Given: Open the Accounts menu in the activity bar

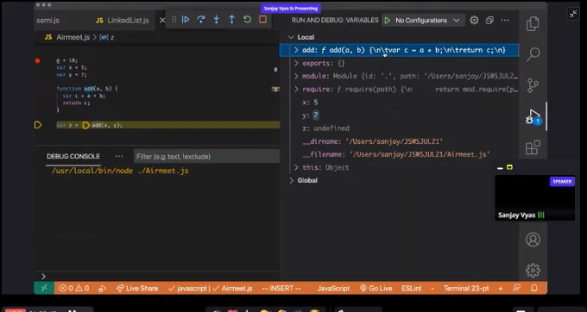Looking at the screenshot, I should 533,240.
